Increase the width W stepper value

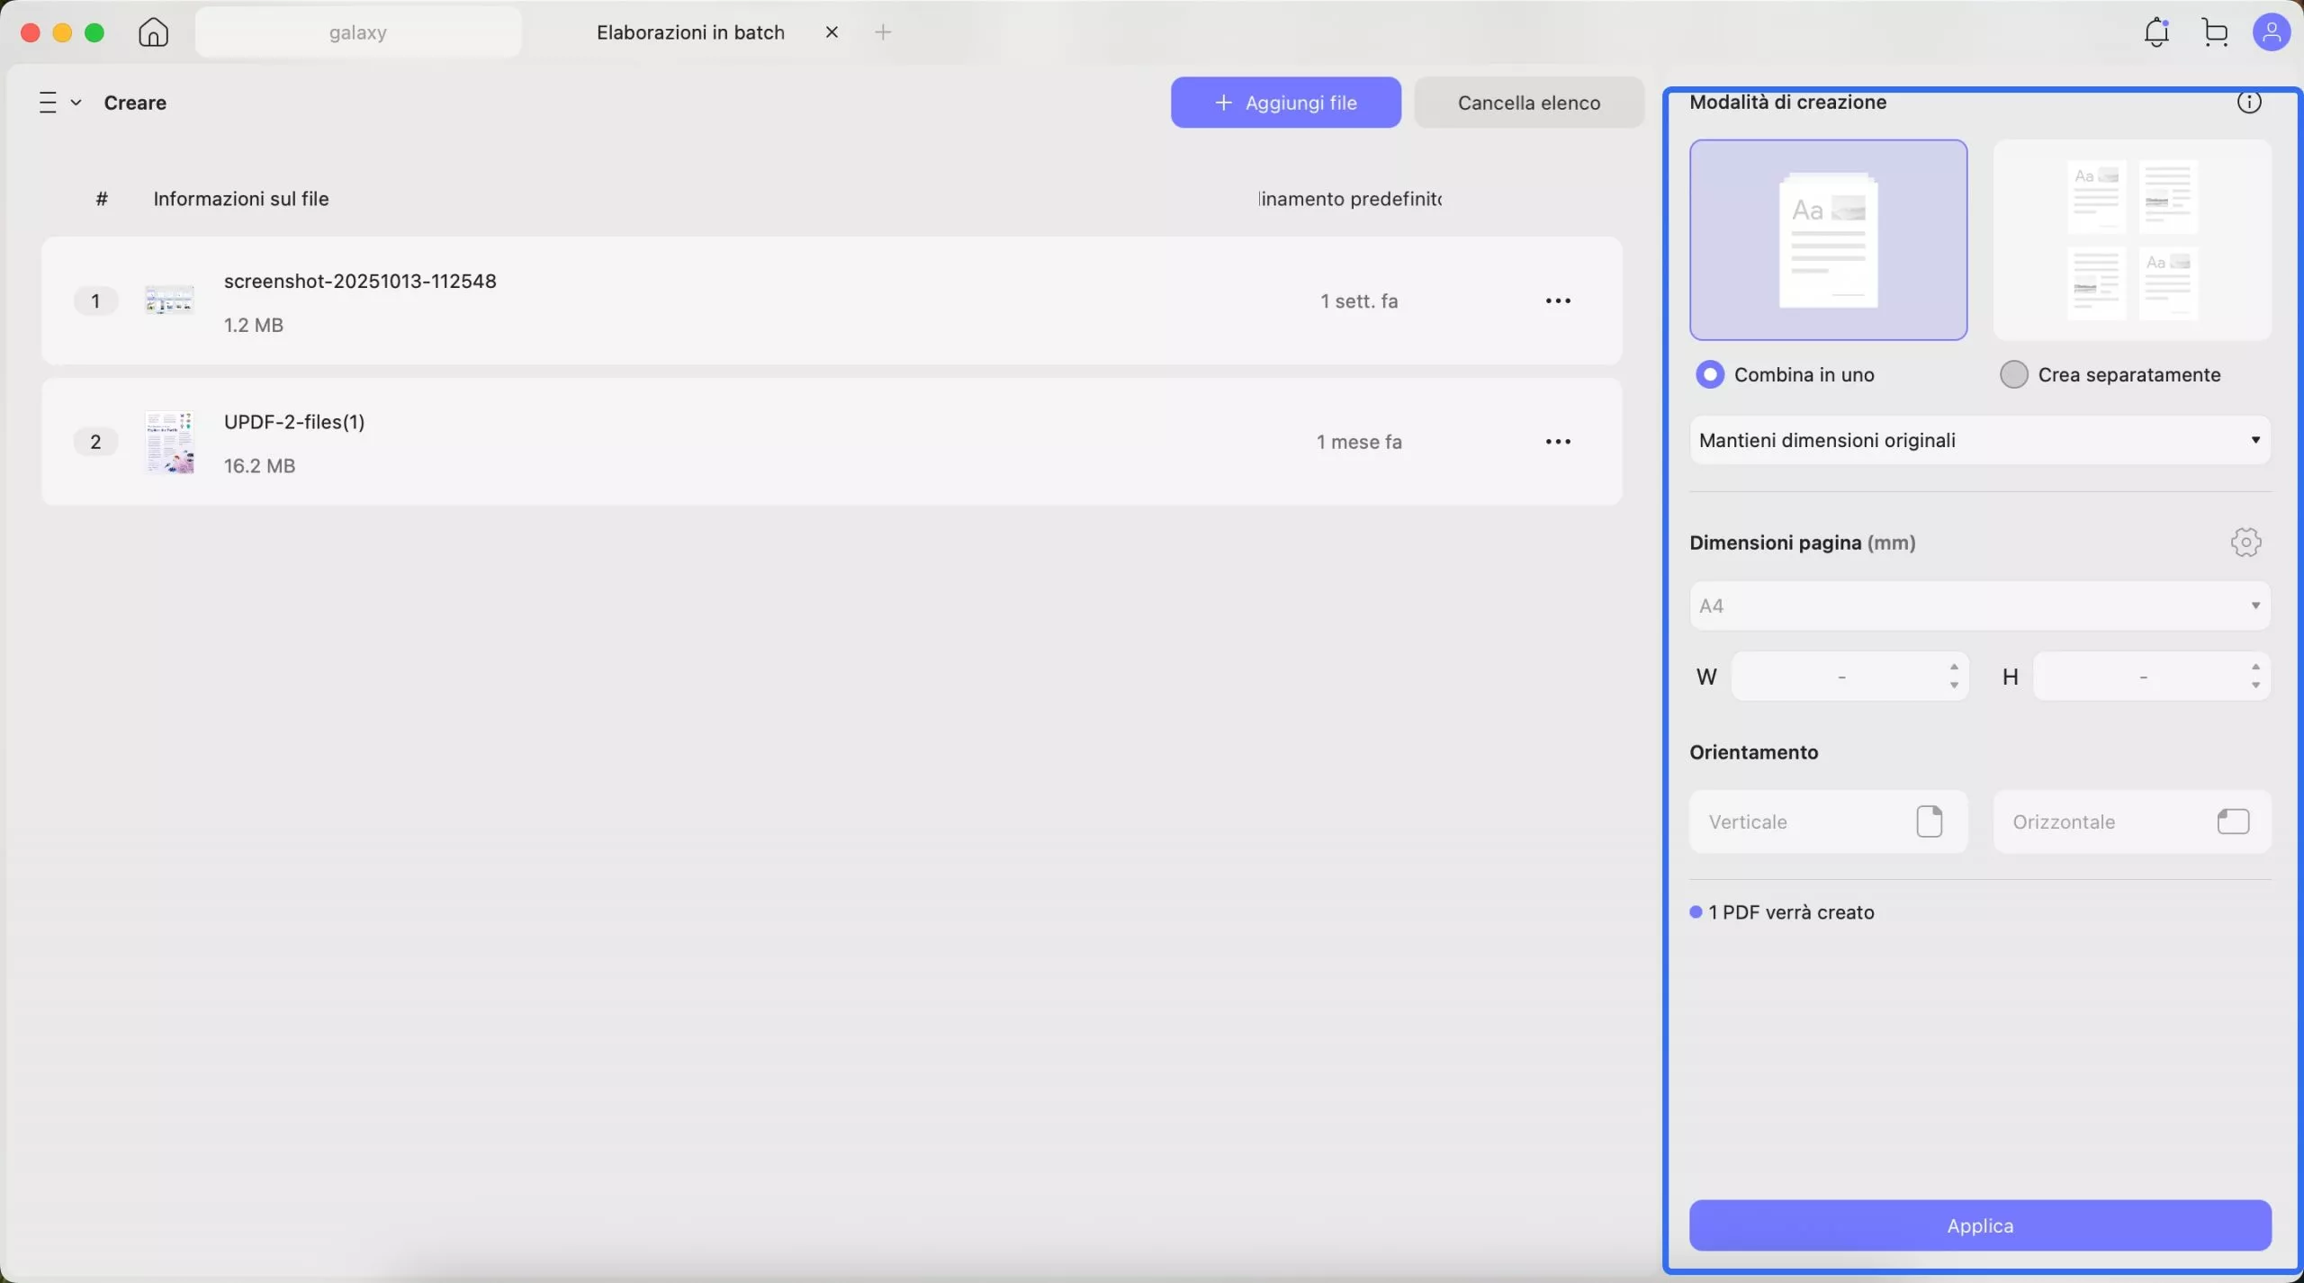pos(1954,667)
